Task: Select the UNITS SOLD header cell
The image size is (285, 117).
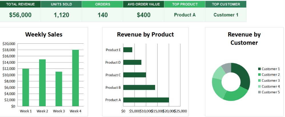Action: coord(61,4)
